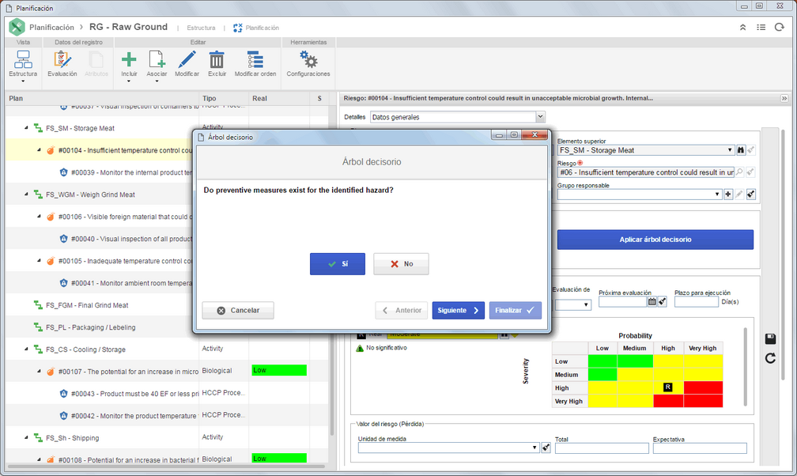
Task: Click the refresh icon in header
Action: (780, 28)
